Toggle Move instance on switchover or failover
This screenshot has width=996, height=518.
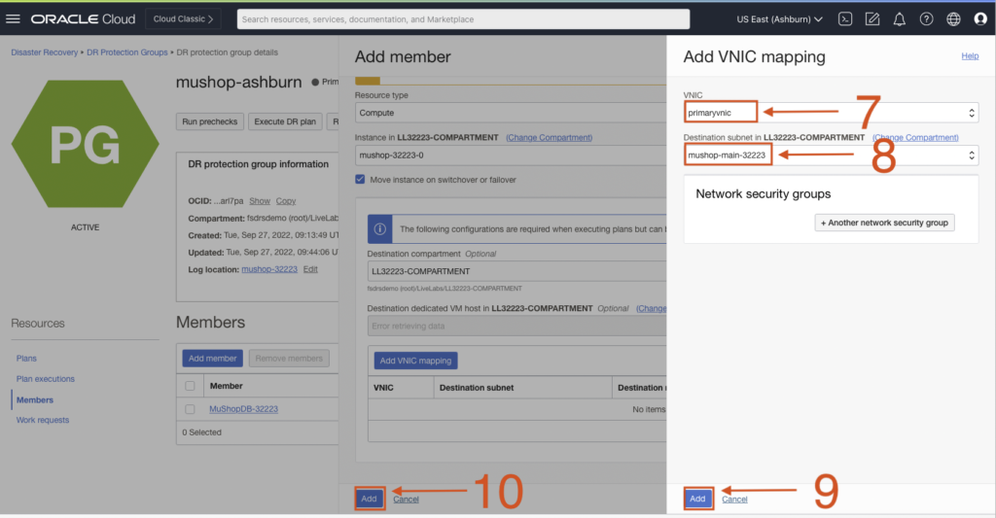pos(361,180)
